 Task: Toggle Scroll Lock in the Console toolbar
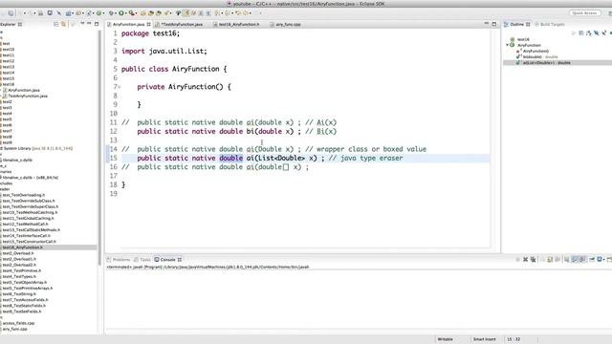click(x=550, y=259)
